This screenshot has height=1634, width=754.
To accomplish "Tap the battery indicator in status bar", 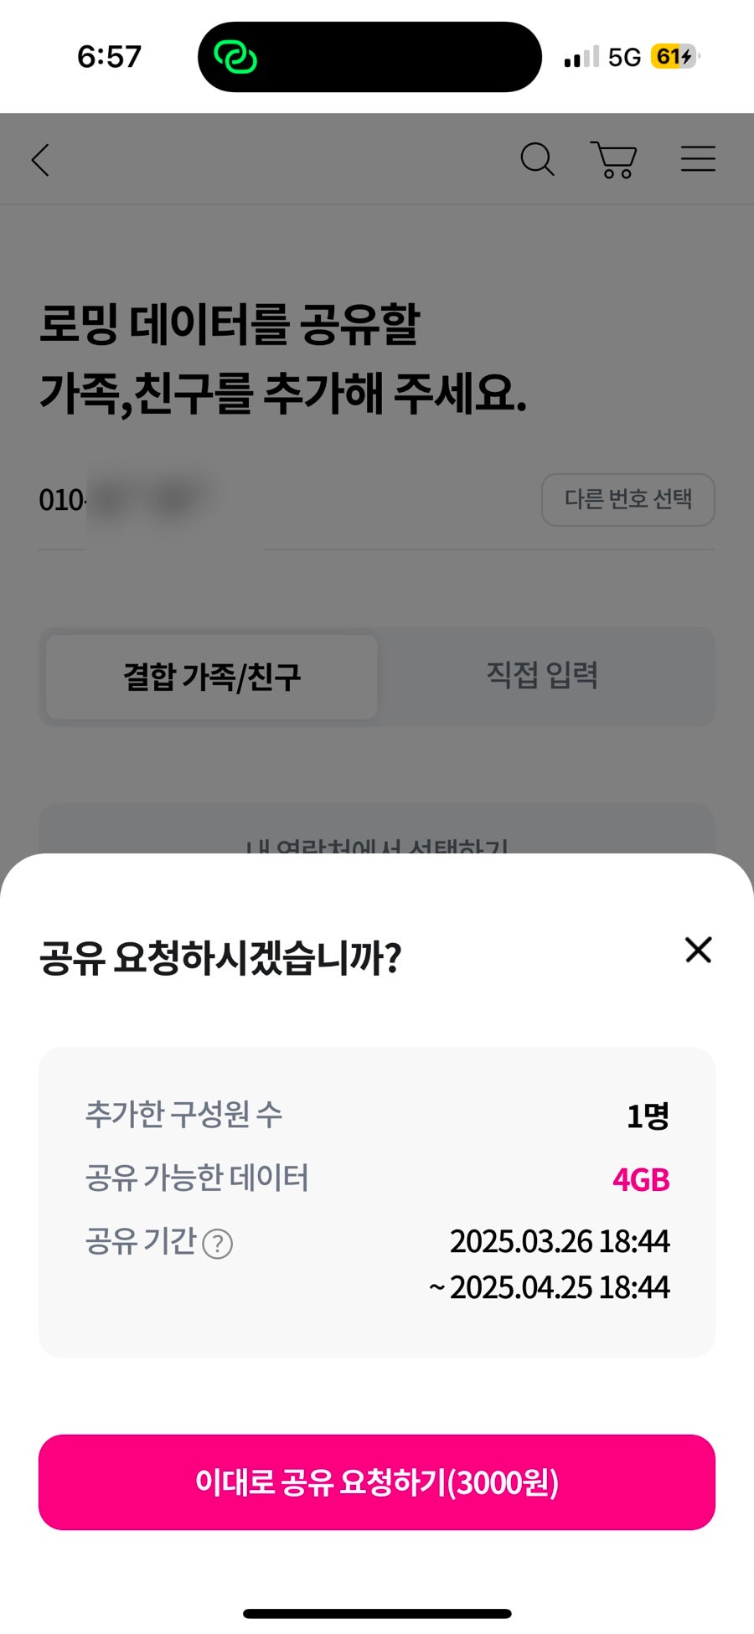I will (x=675, y=57).
